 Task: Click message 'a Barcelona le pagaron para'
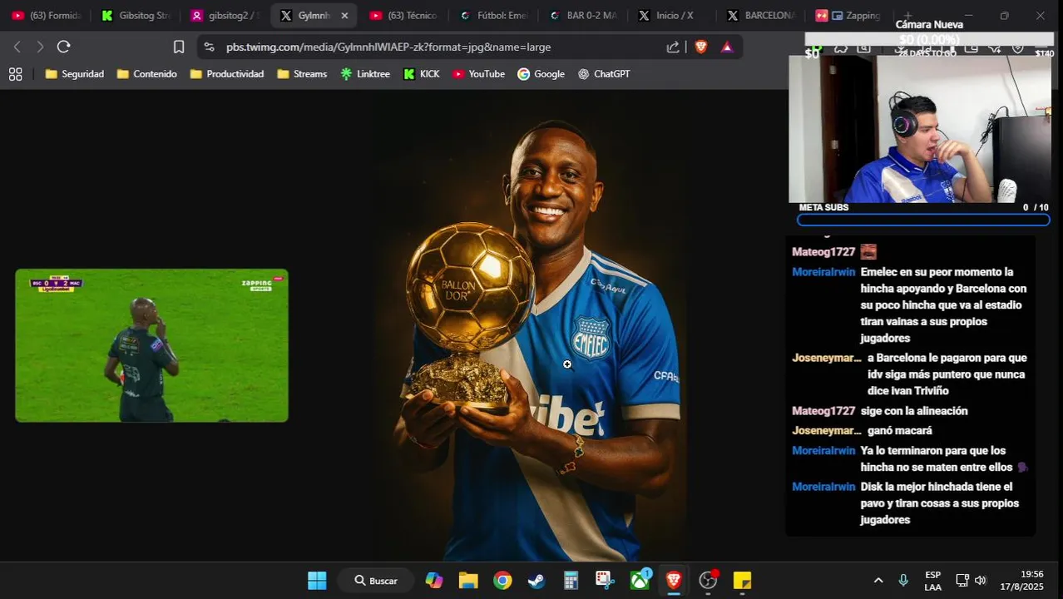(947, 374)
